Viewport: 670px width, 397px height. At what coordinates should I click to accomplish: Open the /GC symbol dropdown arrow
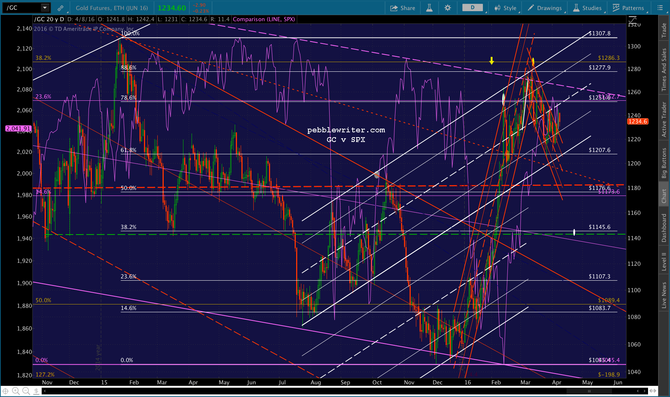[x=45, y=8]
